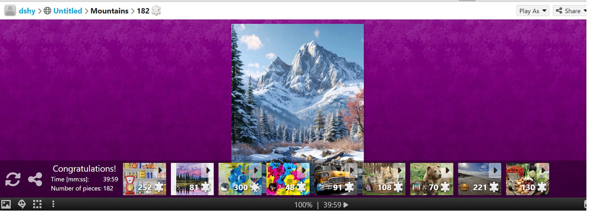Click the puzzle piece icon next to 182

tap(156, 11)
